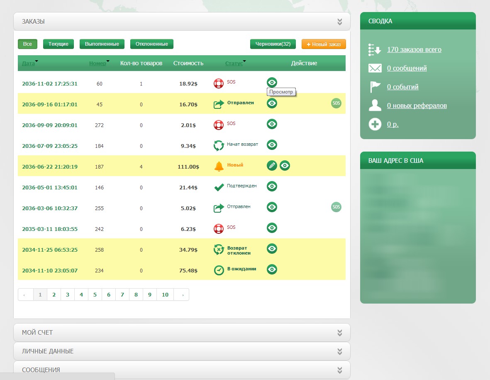The height and width of the screenshot is (380, 490).
Task: Create a new order with Новый заказ
Action: (x=324, y=44)
